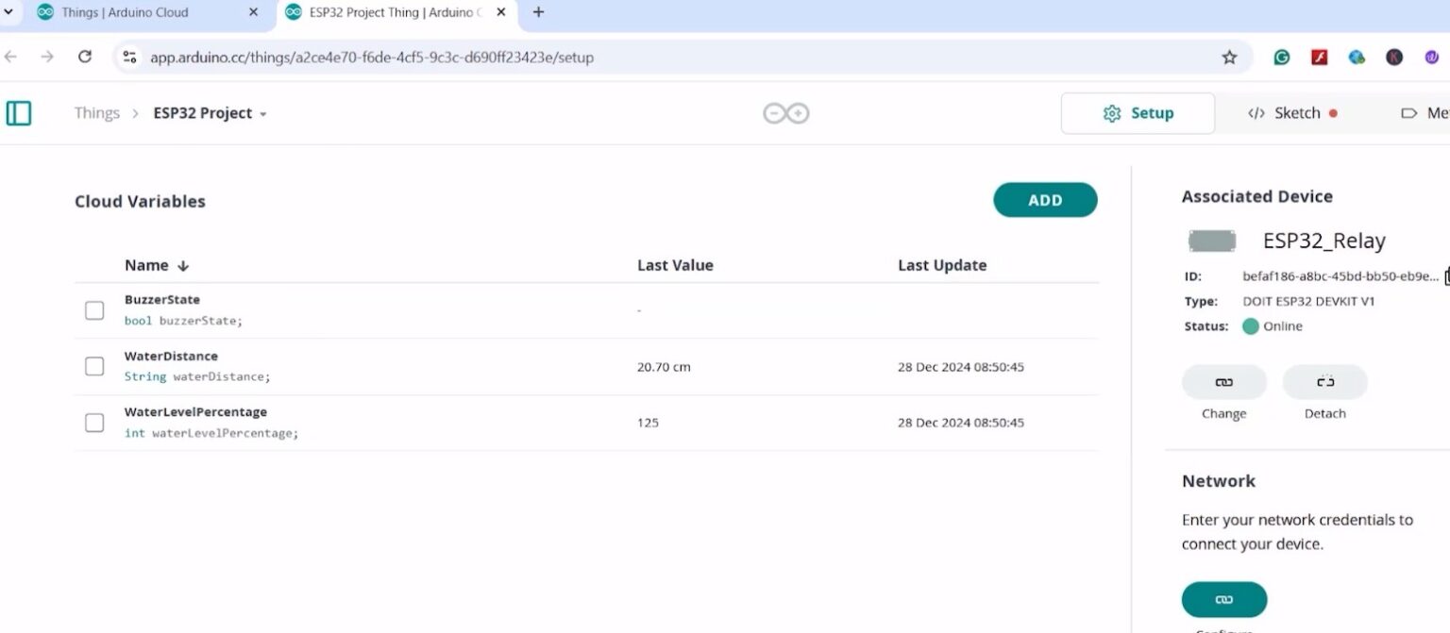This screenshot has height=633, width=1450.
Task: Open the sidebar collapse panel icon
Action: coord(20,112)
